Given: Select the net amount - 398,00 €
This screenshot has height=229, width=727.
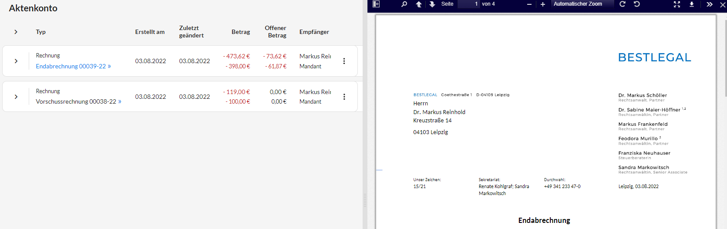Looking at the screenshot, I should (x=238, y=66).
